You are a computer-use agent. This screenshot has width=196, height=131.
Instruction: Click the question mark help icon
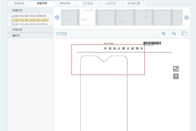tap(176, 76)
